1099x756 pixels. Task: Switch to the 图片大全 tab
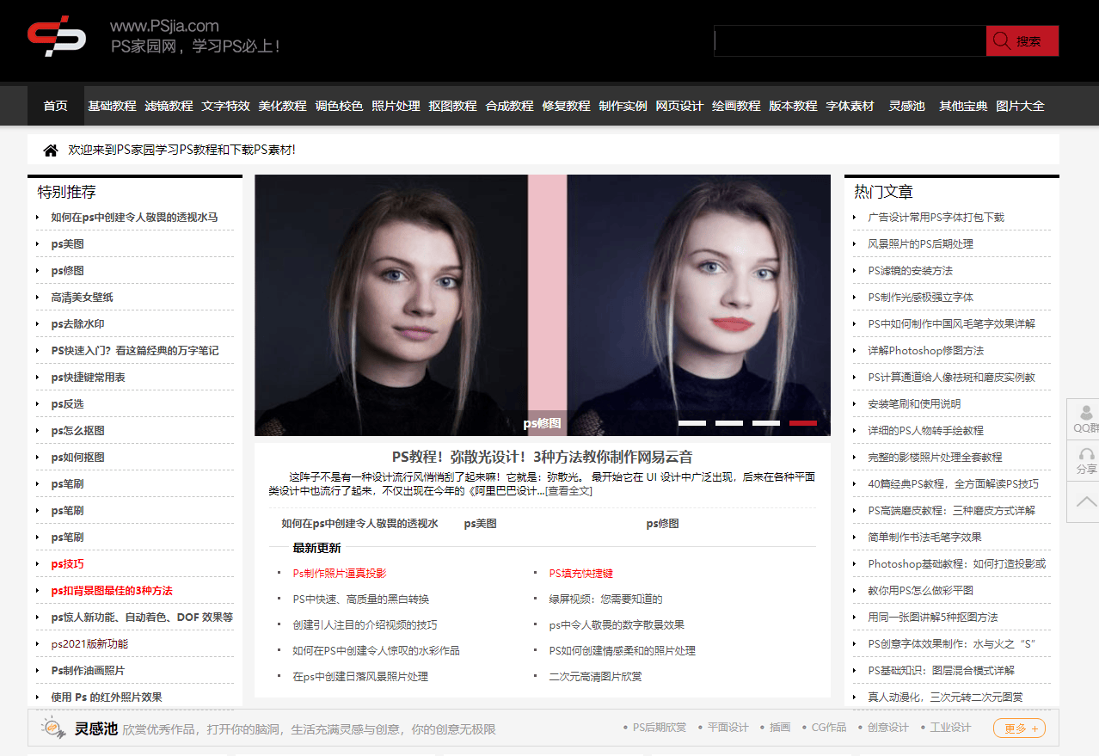[1019, 105]
